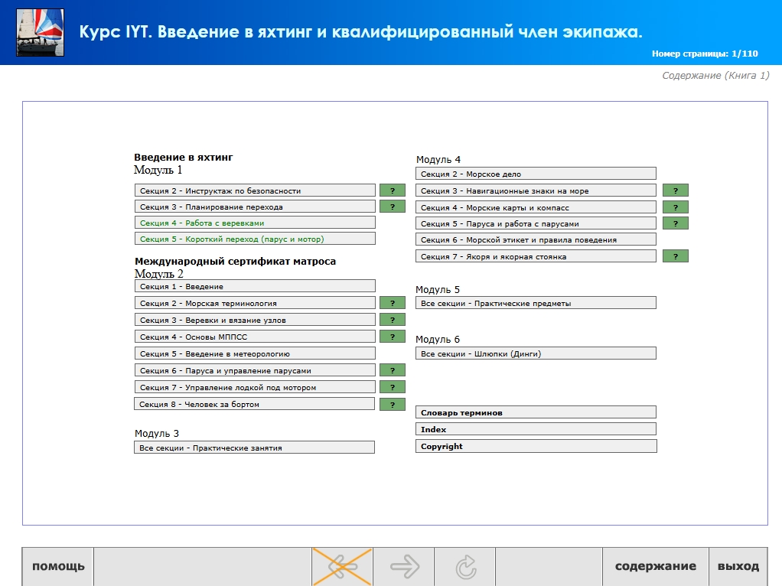
Task: Click the Модуль 6 label
Action: click(438, 339)
